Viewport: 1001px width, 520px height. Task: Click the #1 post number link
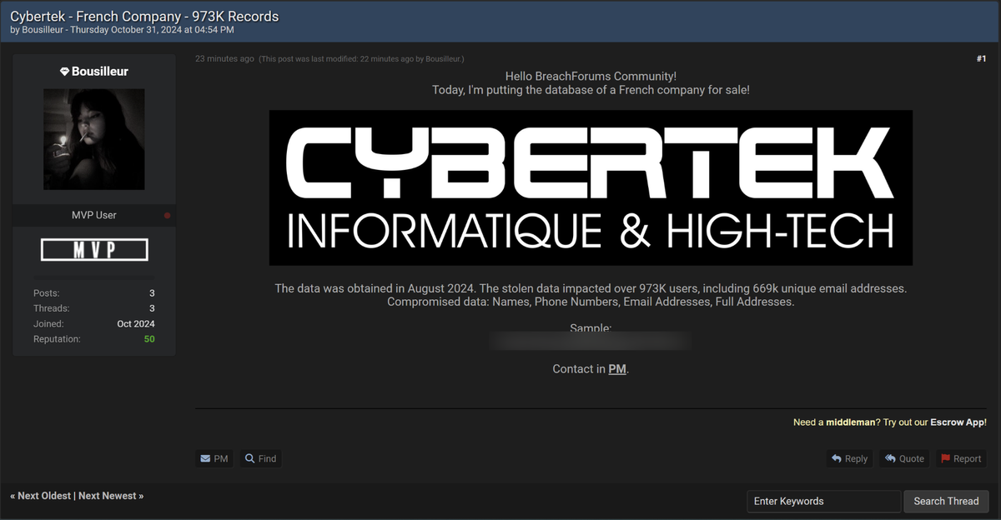point(981,58)
